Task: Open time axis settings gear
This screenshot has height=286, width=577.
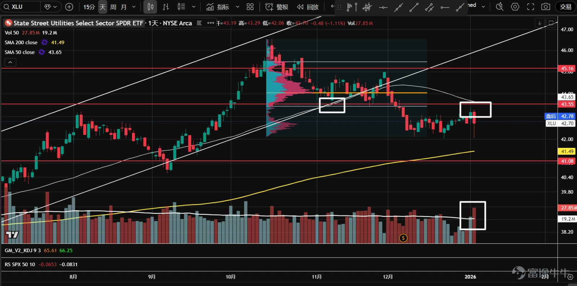Action: click(x=570, y=277)
